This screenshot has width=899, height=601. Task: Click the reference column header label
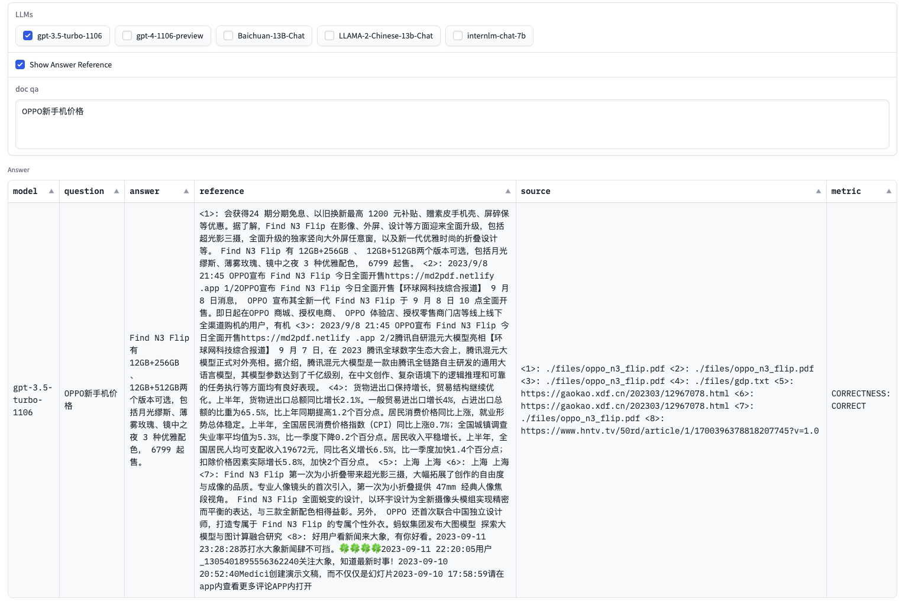pyautogui.click(x=222, y=191)
